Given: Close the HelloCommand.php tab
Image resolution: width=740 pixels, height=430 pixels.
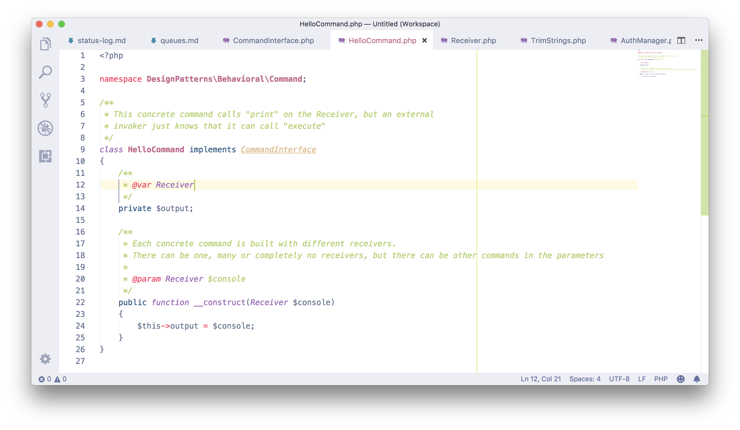Looking at the screenshot, I should [425, 41].
